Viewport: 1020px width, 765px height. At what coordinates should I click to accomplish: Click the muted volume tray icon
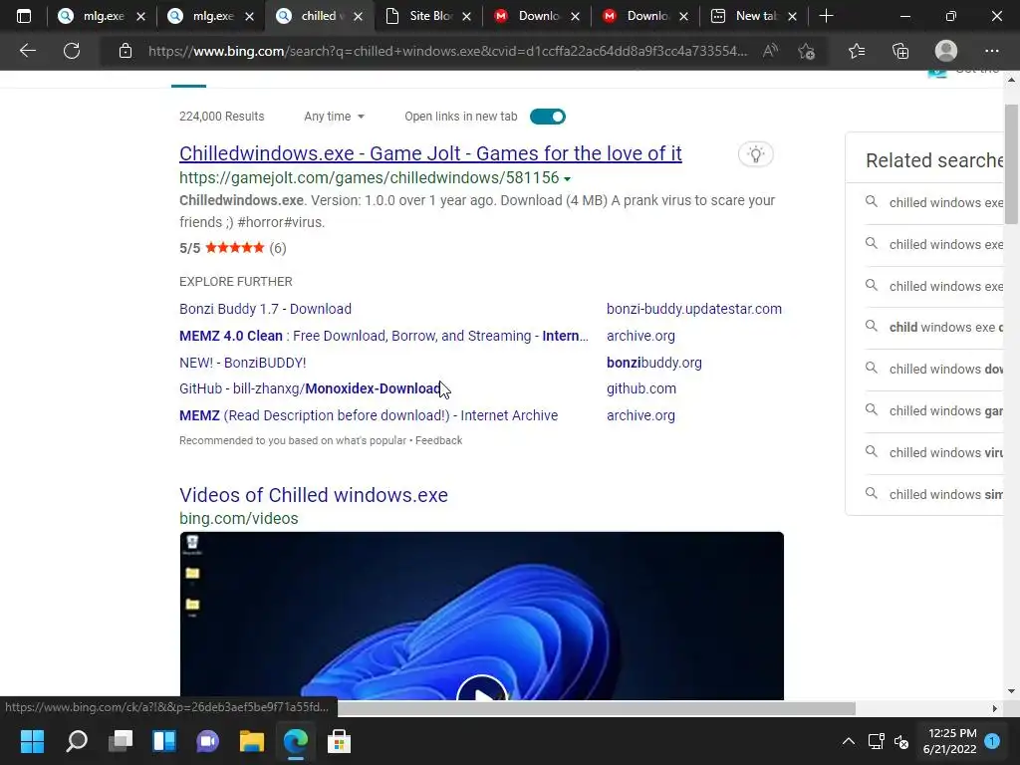pyautogui.click(x=901, y=741)
